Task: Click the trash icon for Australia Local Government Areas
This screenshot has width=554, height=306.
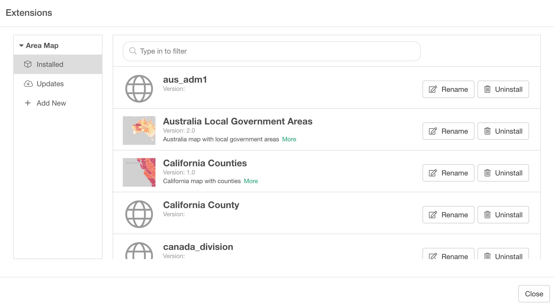Action: click(x=487, y=131)
